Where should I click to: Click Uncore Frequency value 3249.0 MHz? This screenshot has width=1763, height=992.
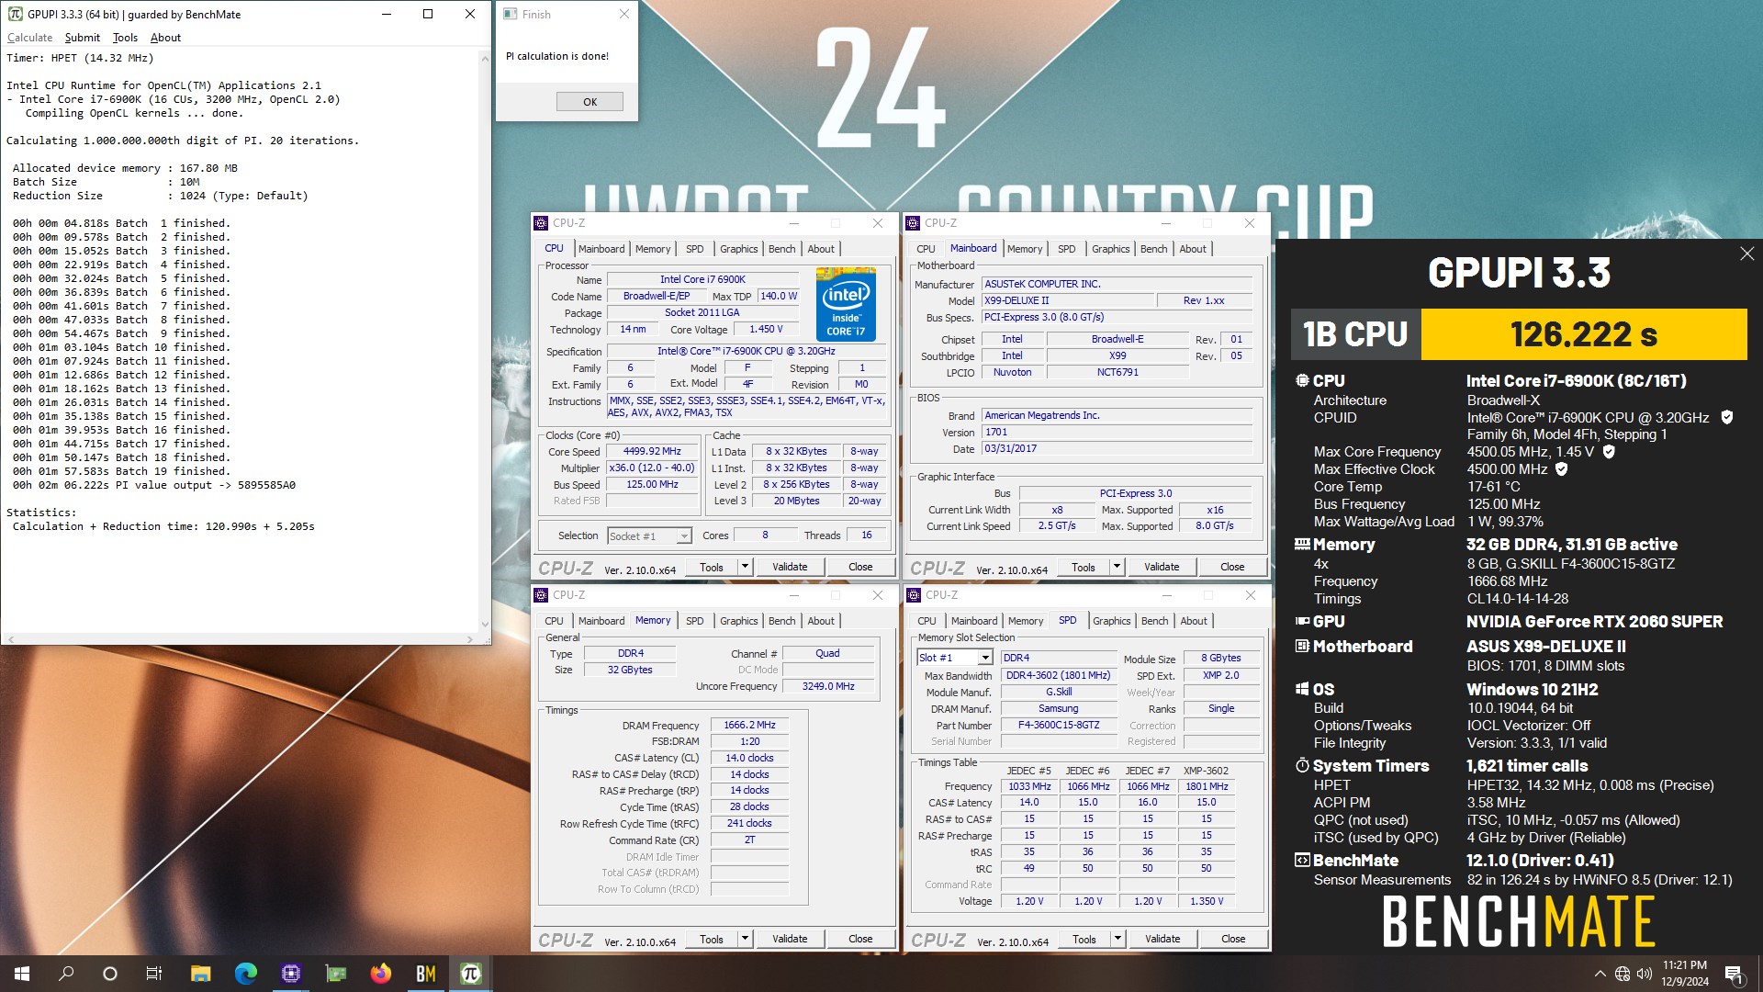click(827, 687)
